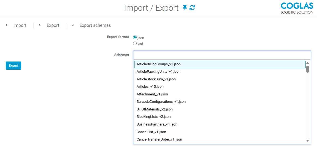The image size is (317, 146).
Task: Click the schema list scrollbar thumb
Action: click(307, 69)
